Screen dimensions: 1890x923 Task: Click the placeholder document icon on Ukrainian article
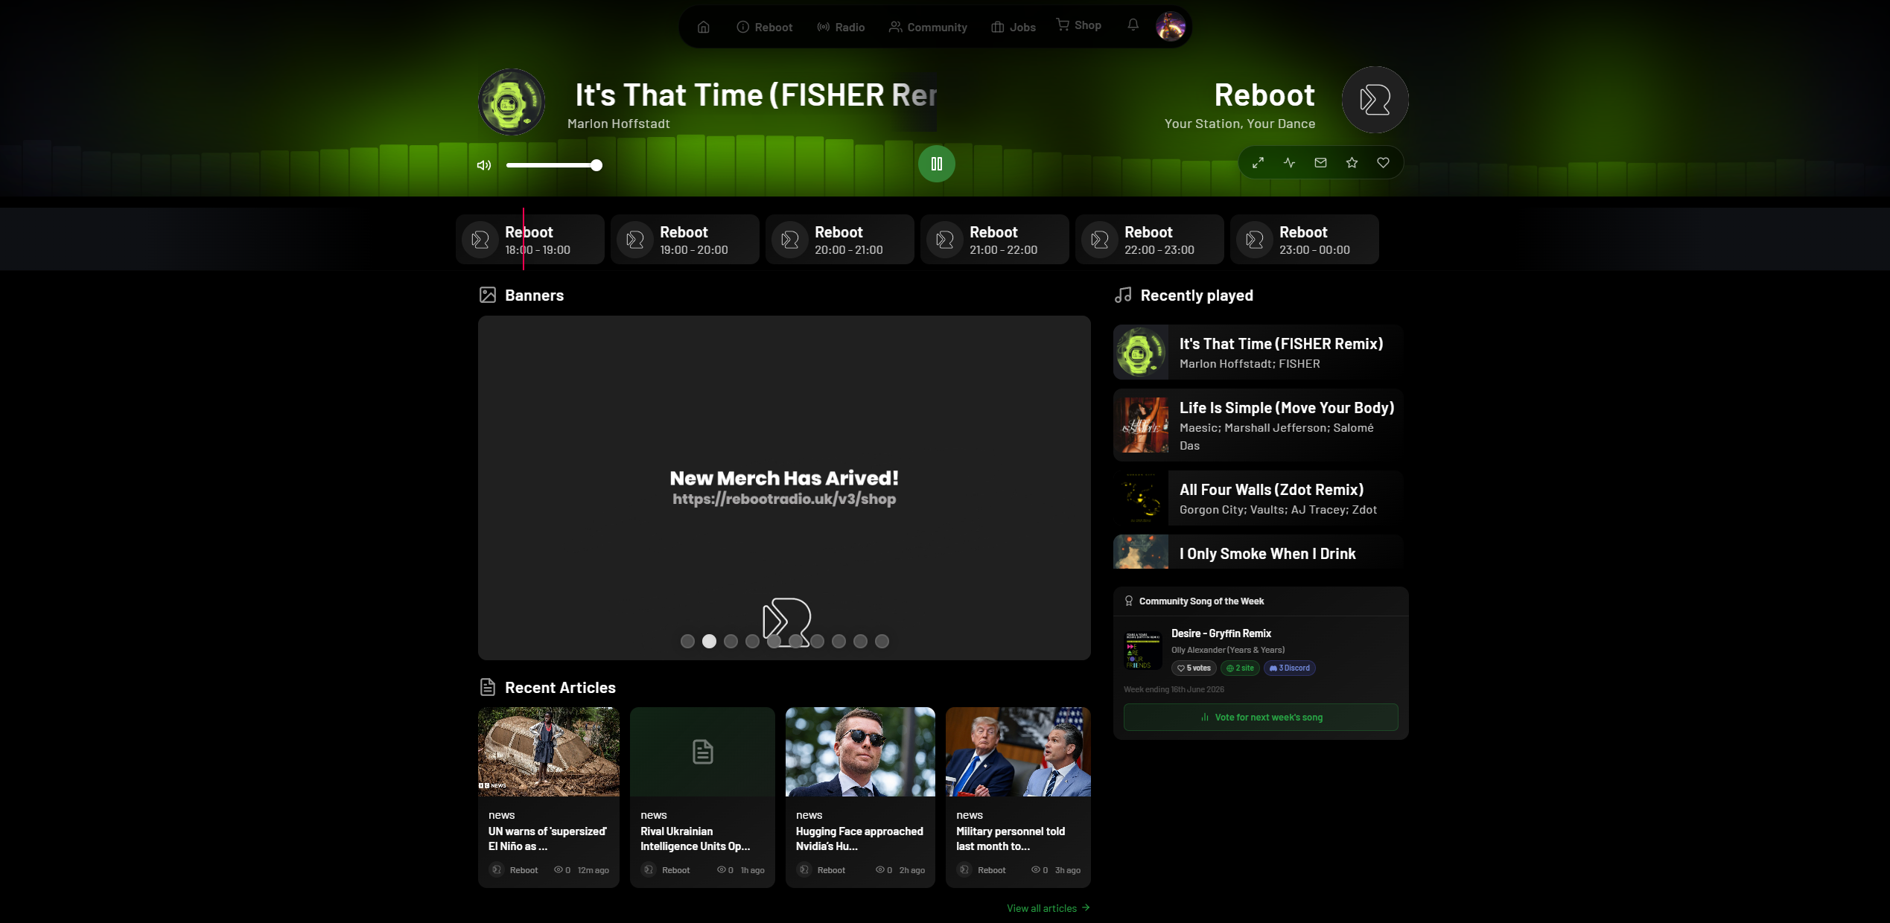(x=702, y=752)
